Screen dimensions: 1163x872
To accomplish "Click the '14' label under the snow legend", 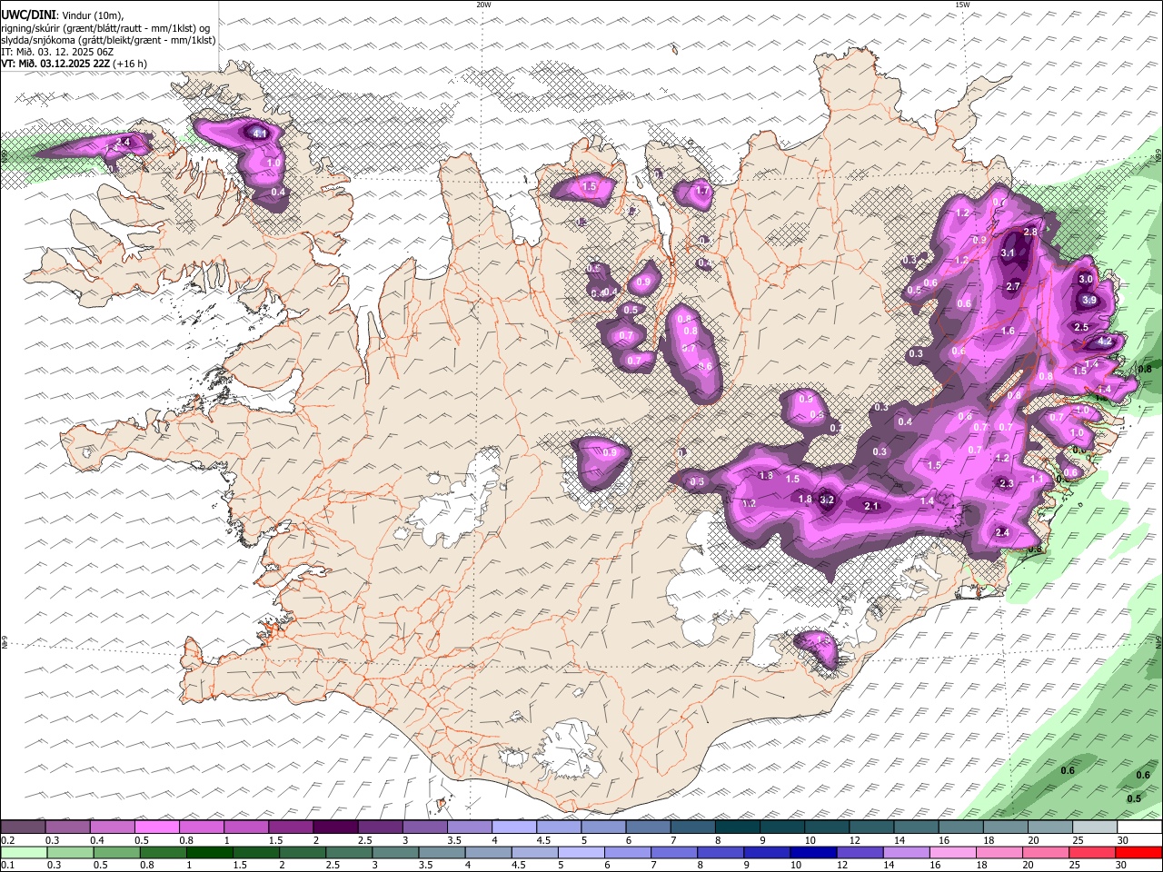I will click(x=899, y=840).
